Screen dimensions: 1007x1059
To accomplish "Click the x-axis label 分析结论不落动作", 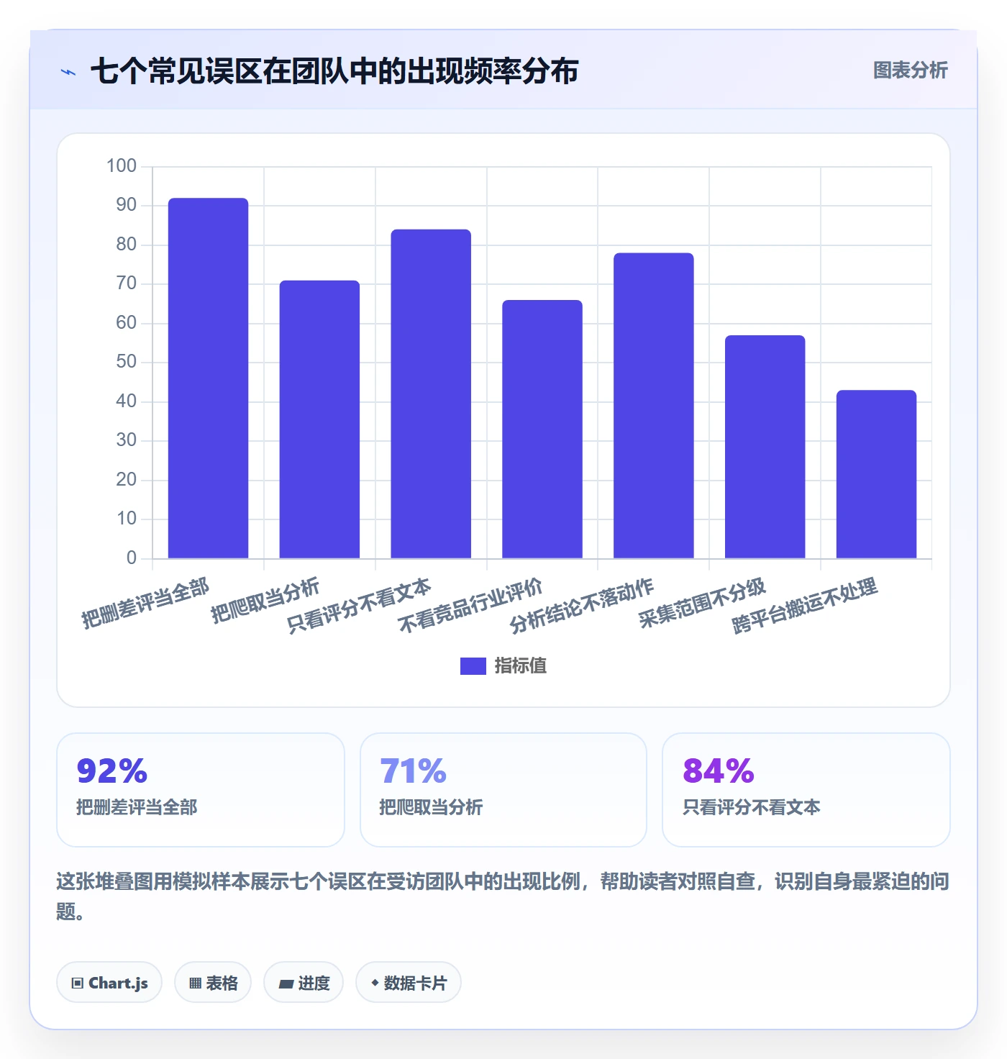I will click(582, 606).
